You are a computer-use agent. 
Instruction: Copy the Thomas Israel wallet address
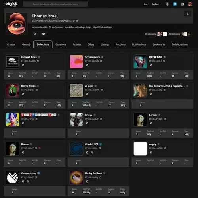(77, 21)
